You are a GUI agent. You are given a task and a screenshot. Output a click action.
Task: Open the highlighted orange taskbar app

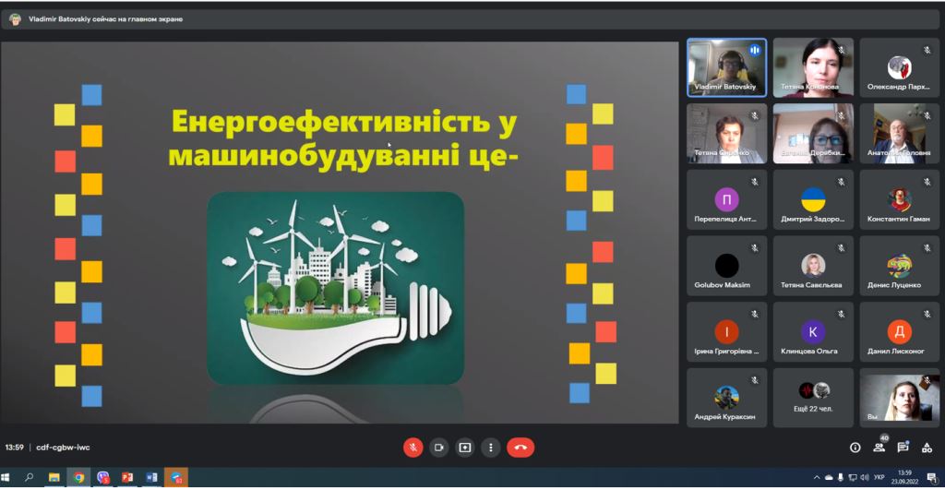(176, 477)
